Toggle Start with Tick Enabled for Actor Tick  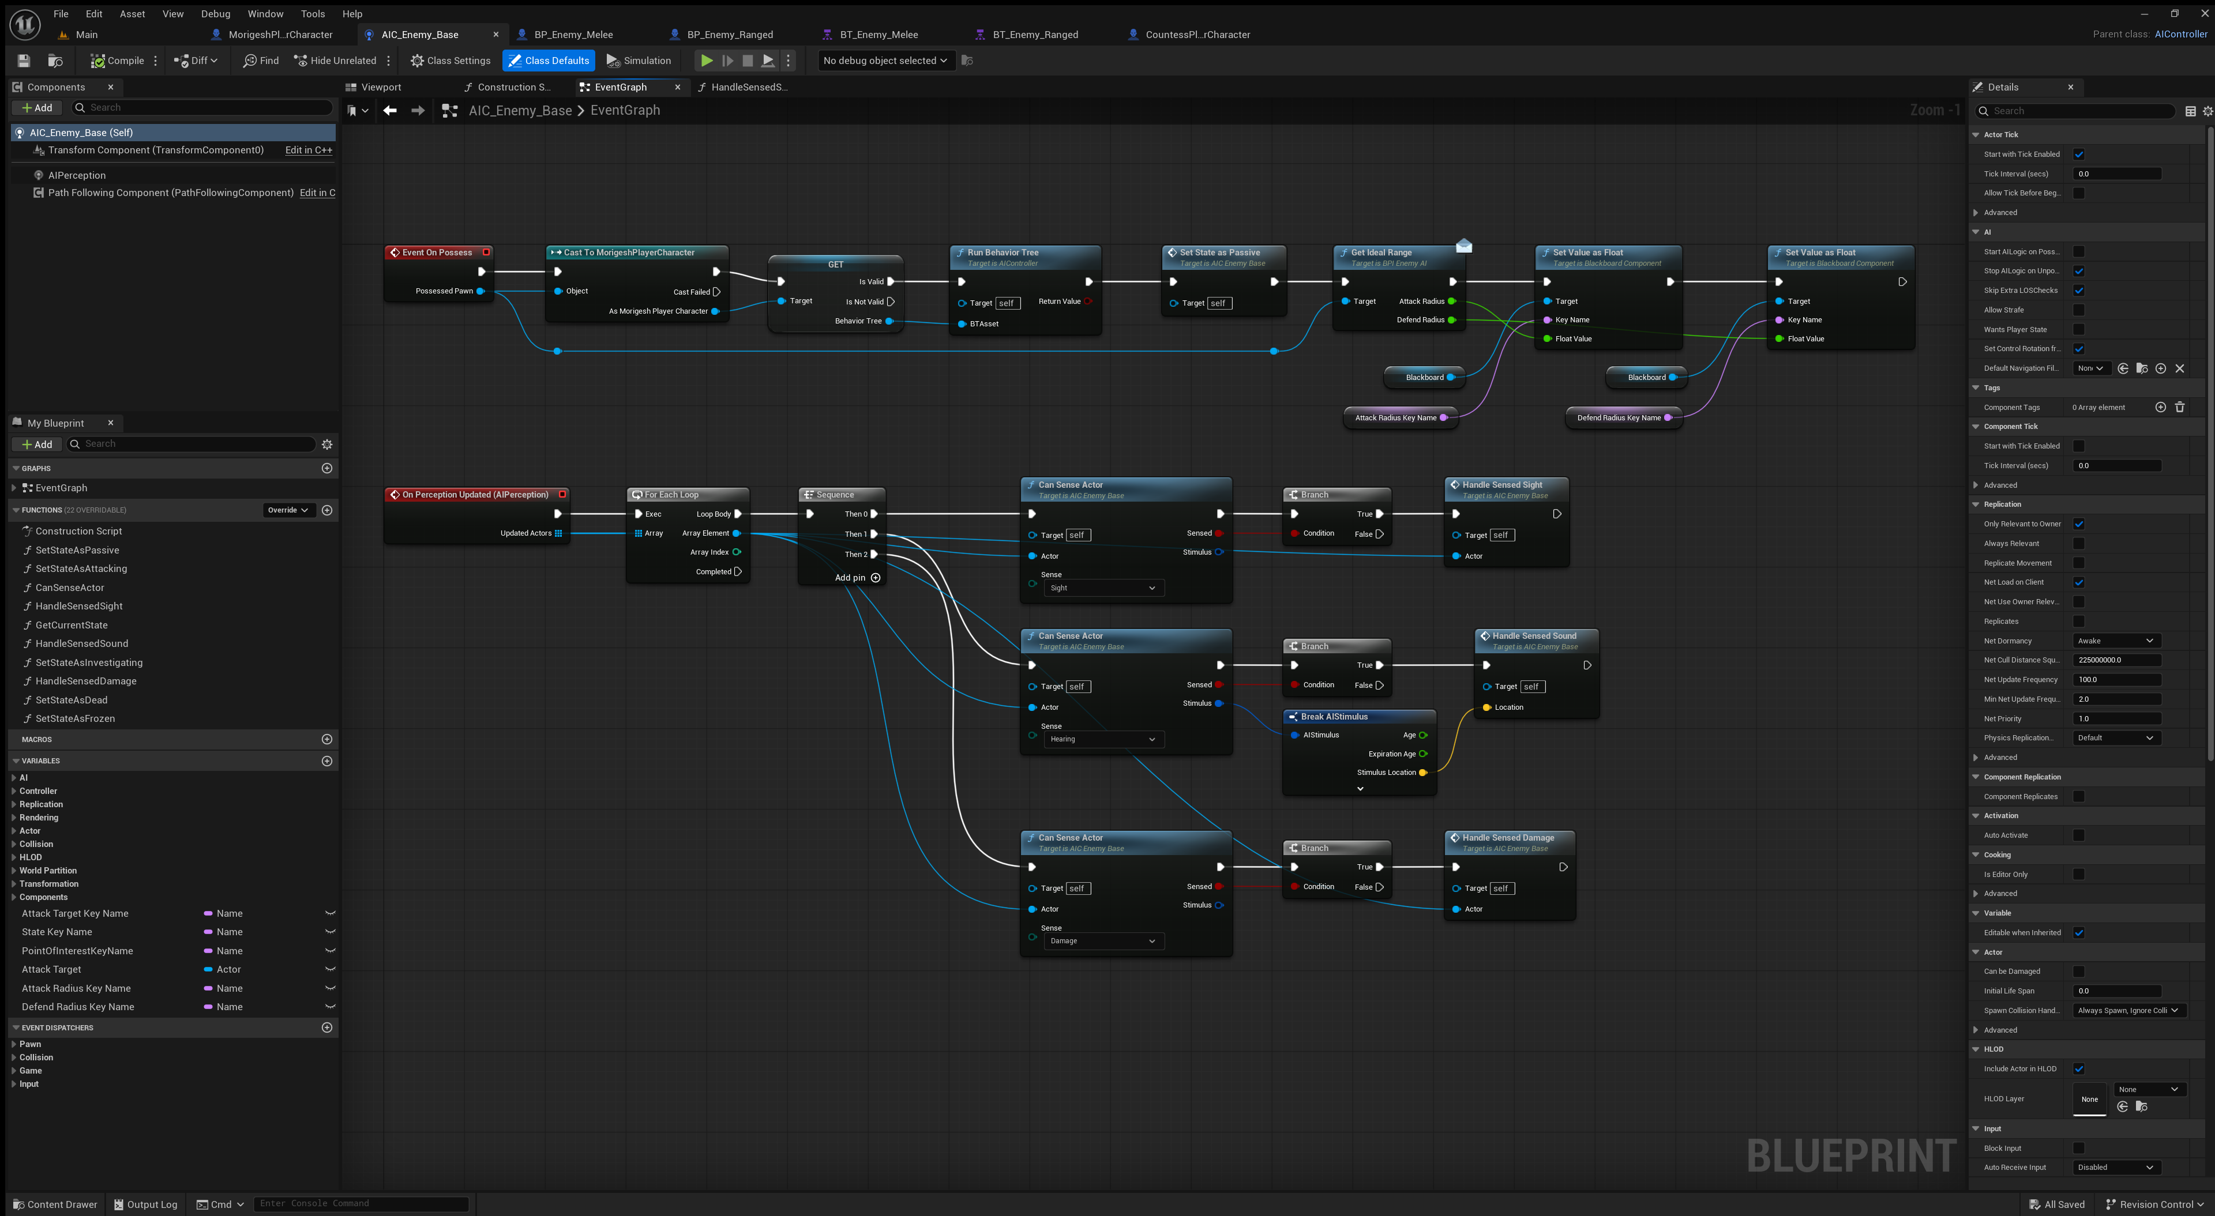pos(2078,155)
